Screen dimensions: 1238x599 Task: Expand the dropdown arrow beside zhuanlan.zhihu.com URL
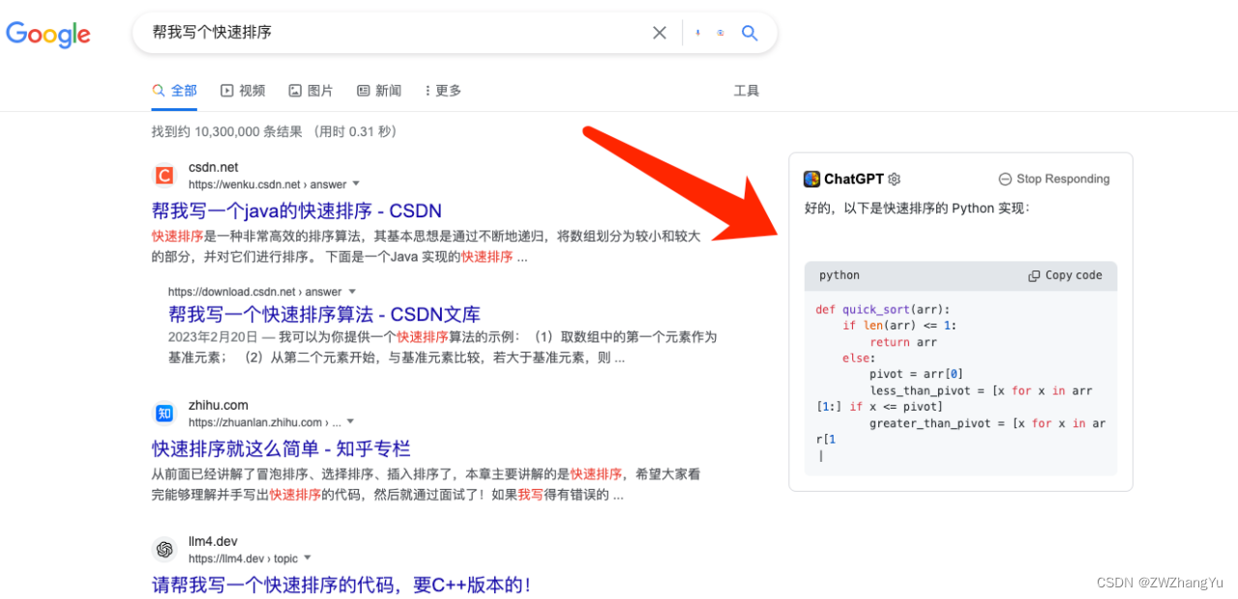pyautogui.click(x=350, y=422)
